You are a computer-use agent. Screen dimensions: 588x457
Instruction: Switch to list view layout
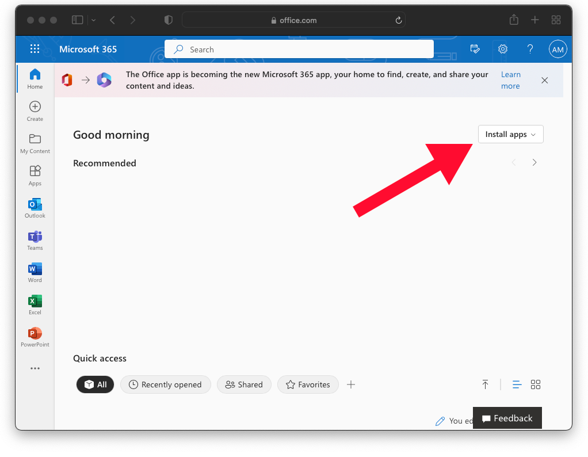tap(517, 384)
